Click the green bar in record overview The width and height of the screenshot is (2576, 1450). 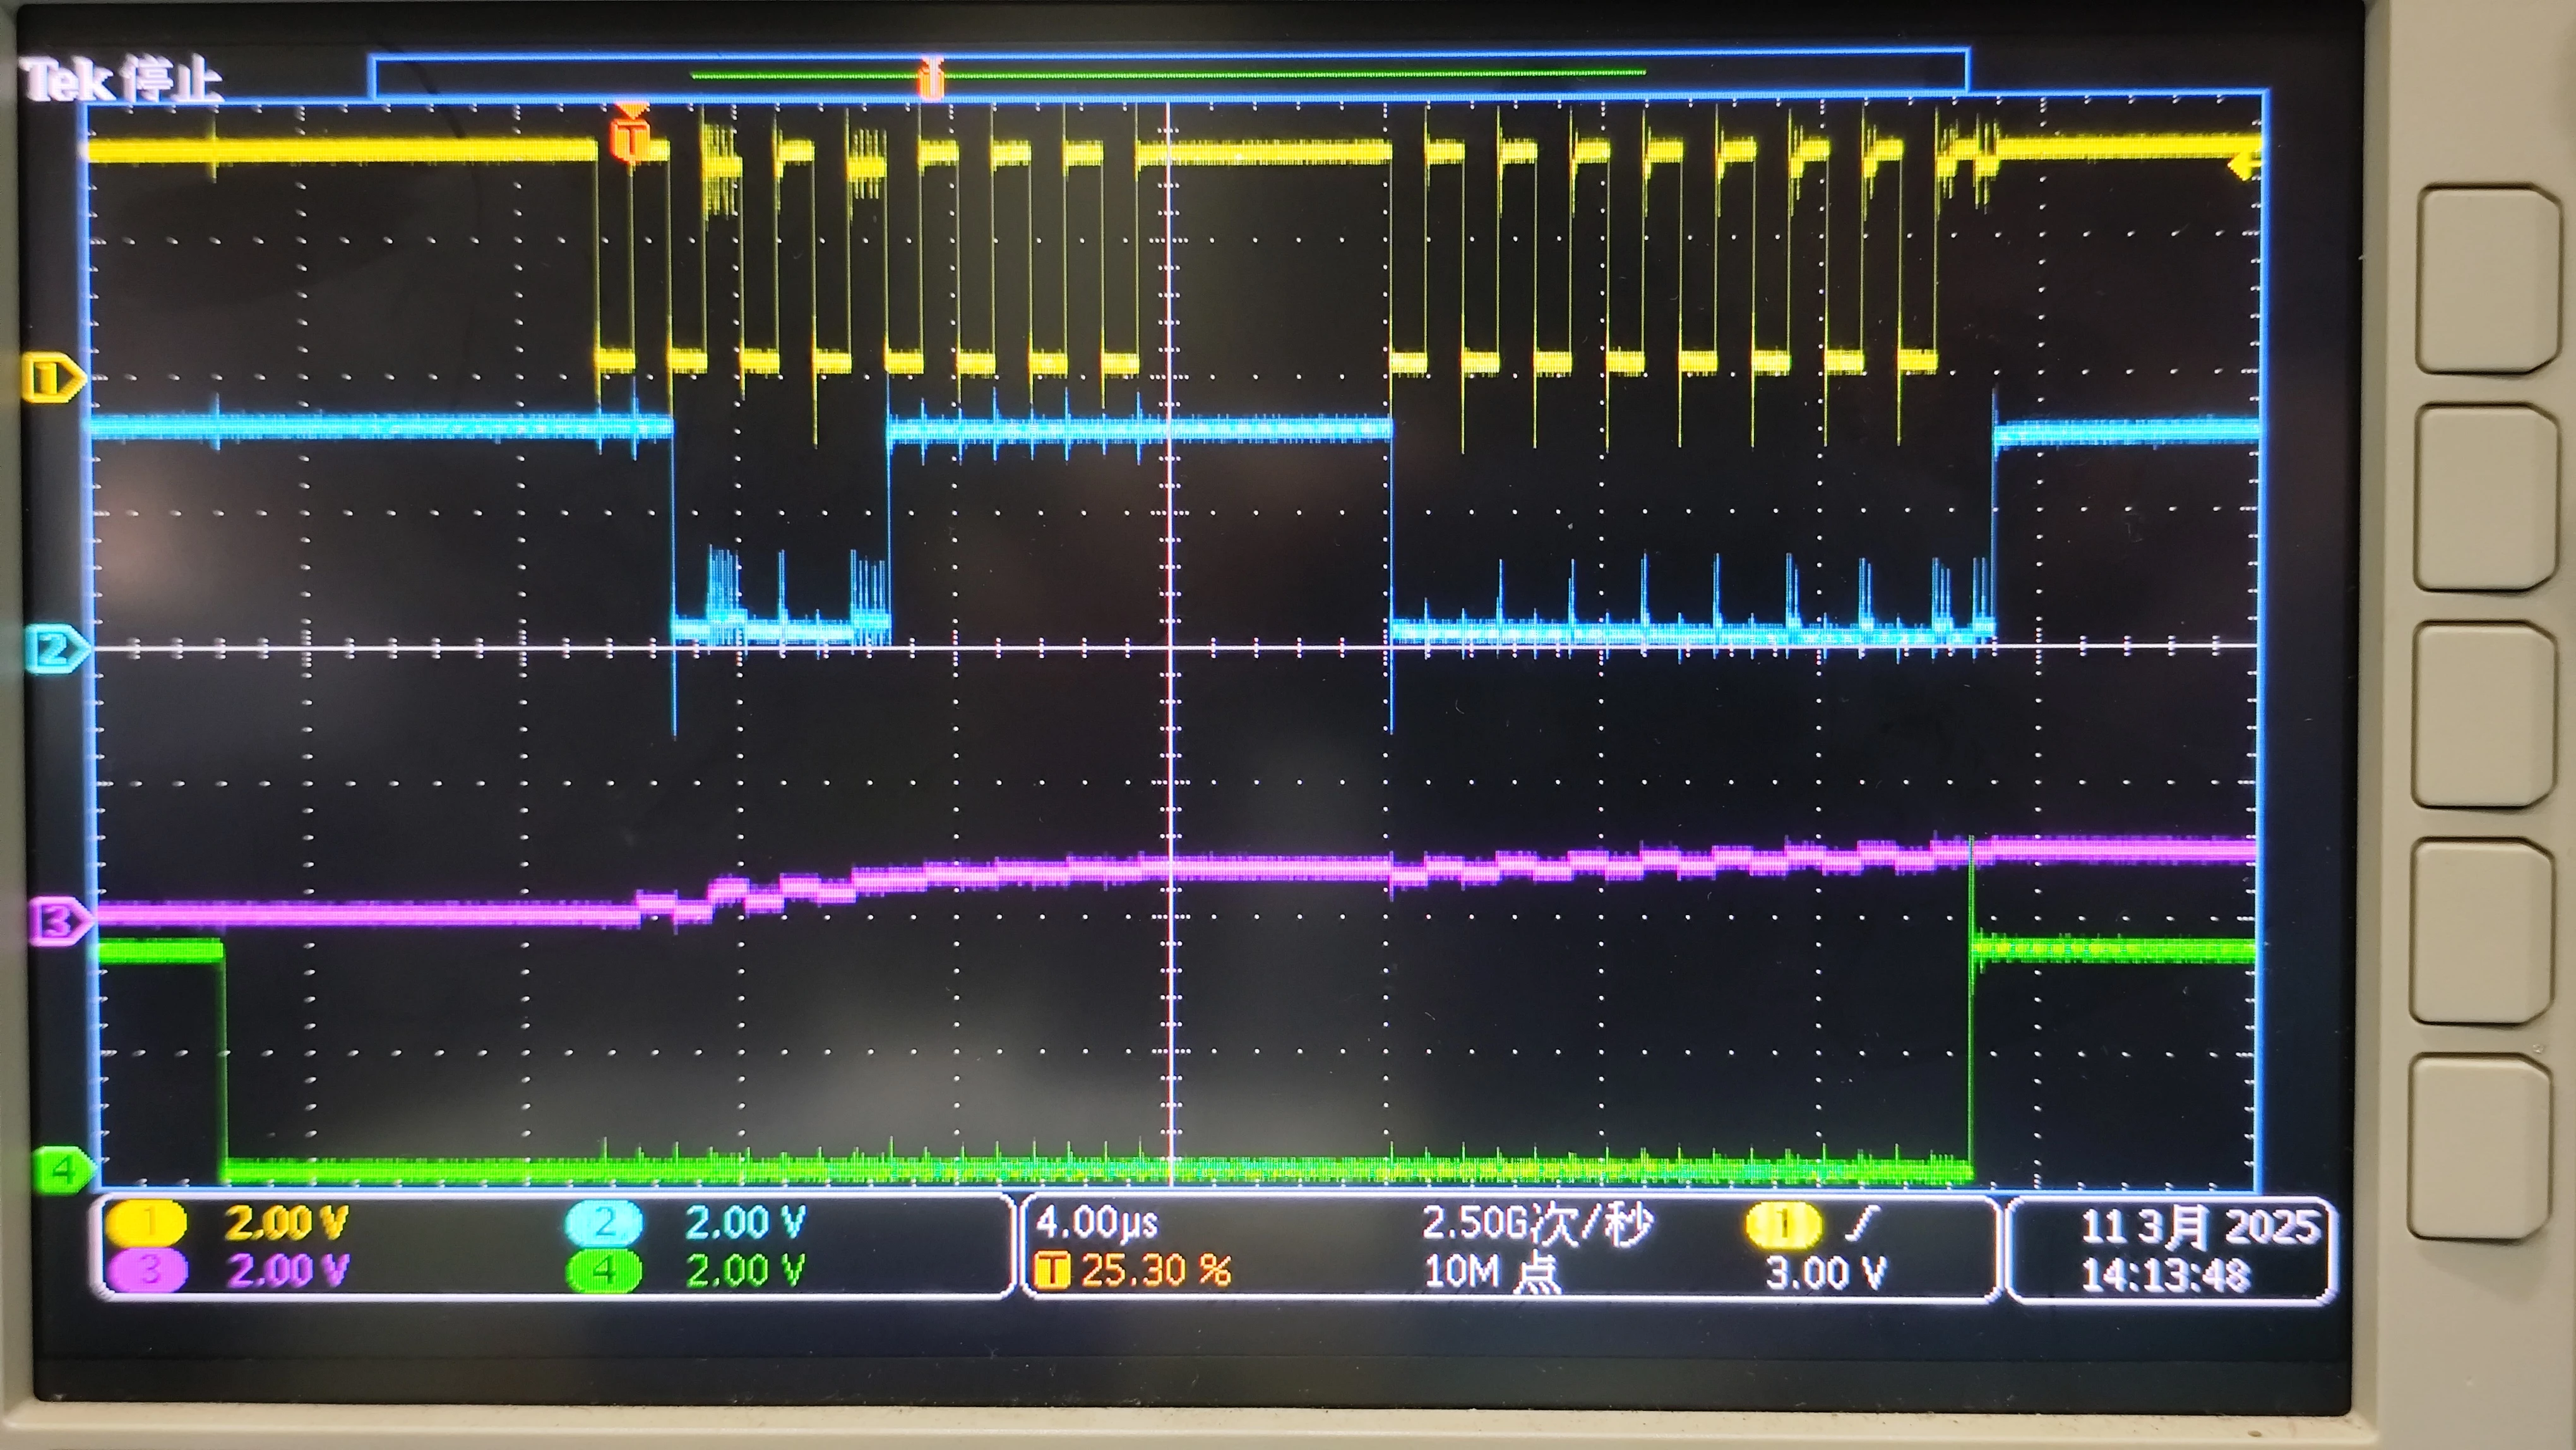1168,73
